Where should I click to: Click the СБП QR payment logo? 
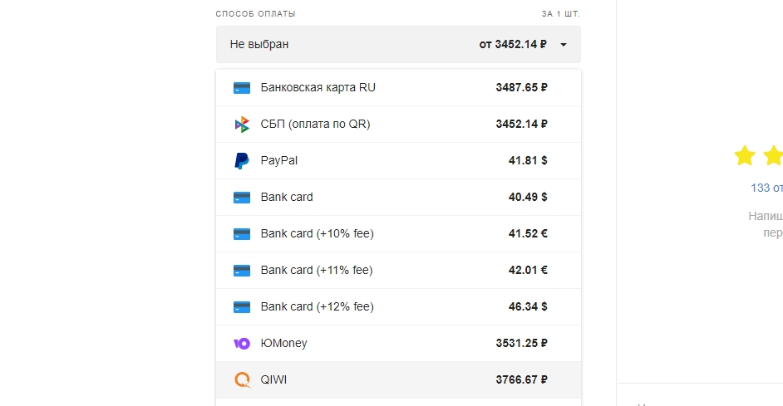pos(242,125)
